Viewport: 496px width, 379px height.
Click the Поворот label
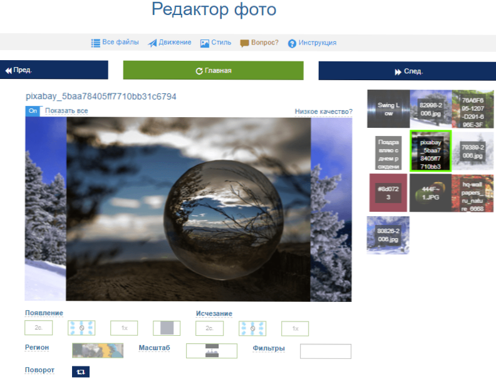39,370
